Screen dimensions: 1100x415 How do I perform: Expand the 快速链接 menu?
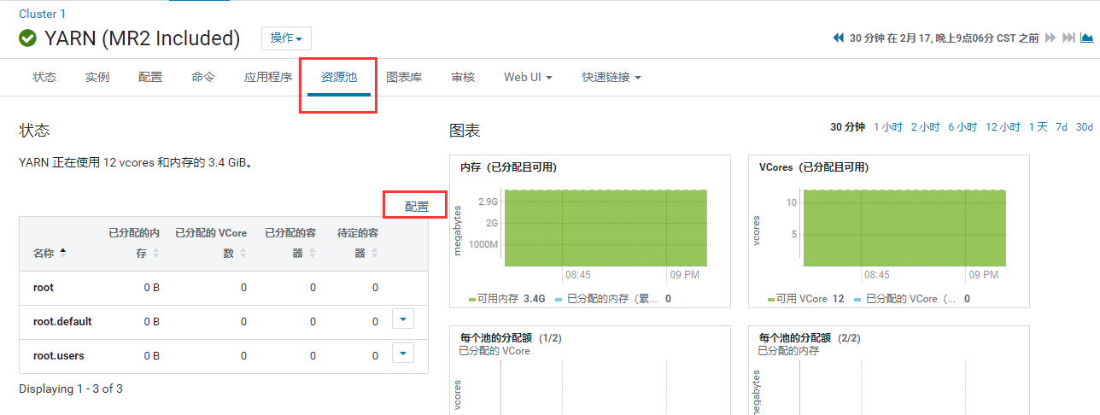point(611,77)
